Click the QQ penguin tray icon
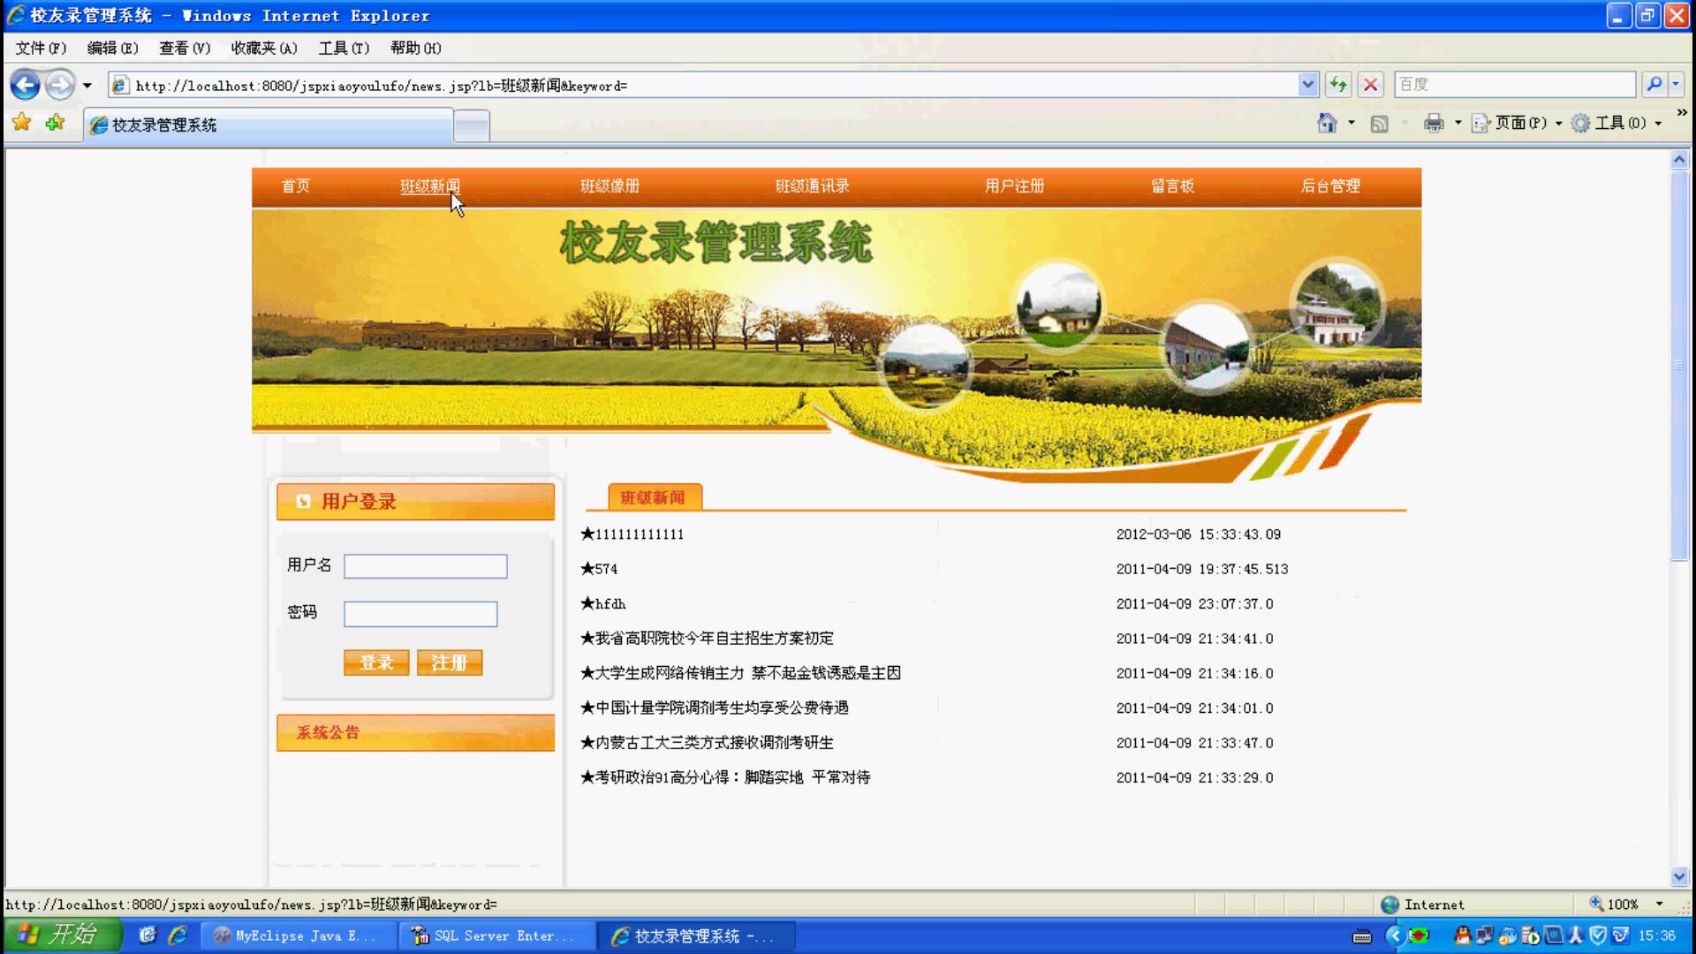This screenshot has height=954, width=1696. pyautogui.click(x=1463, y=935)
